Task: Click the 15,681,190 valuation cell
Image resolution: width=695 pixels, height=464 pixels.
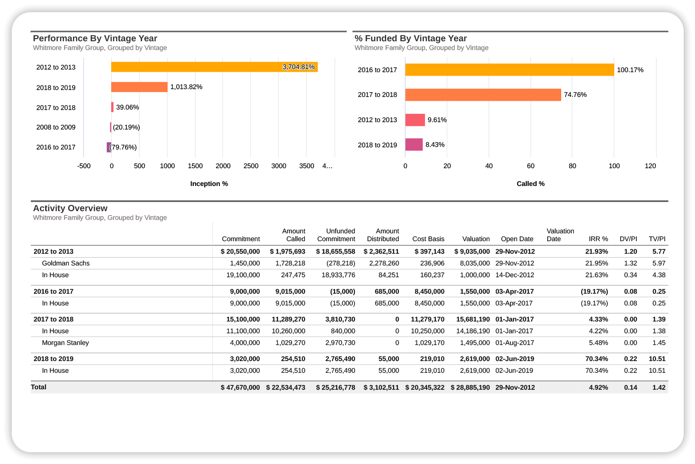Action: coord(473,319)
